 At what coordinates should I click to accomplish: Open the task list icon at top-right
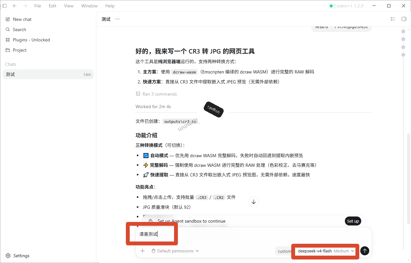click(393, 19)
